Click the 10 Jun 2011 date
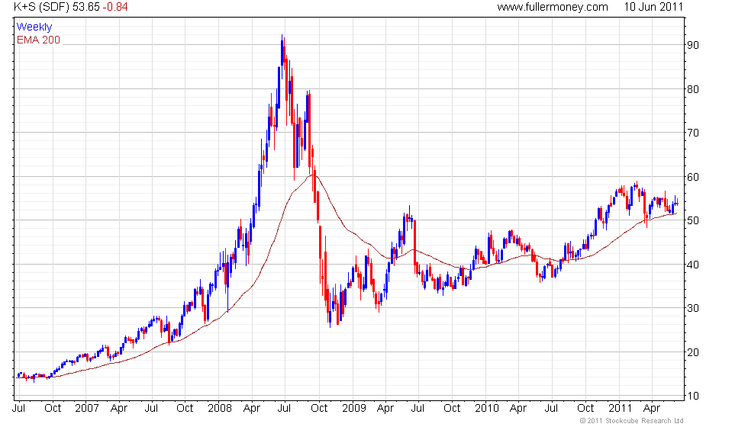748x427 pixels. tap(653, 7)
